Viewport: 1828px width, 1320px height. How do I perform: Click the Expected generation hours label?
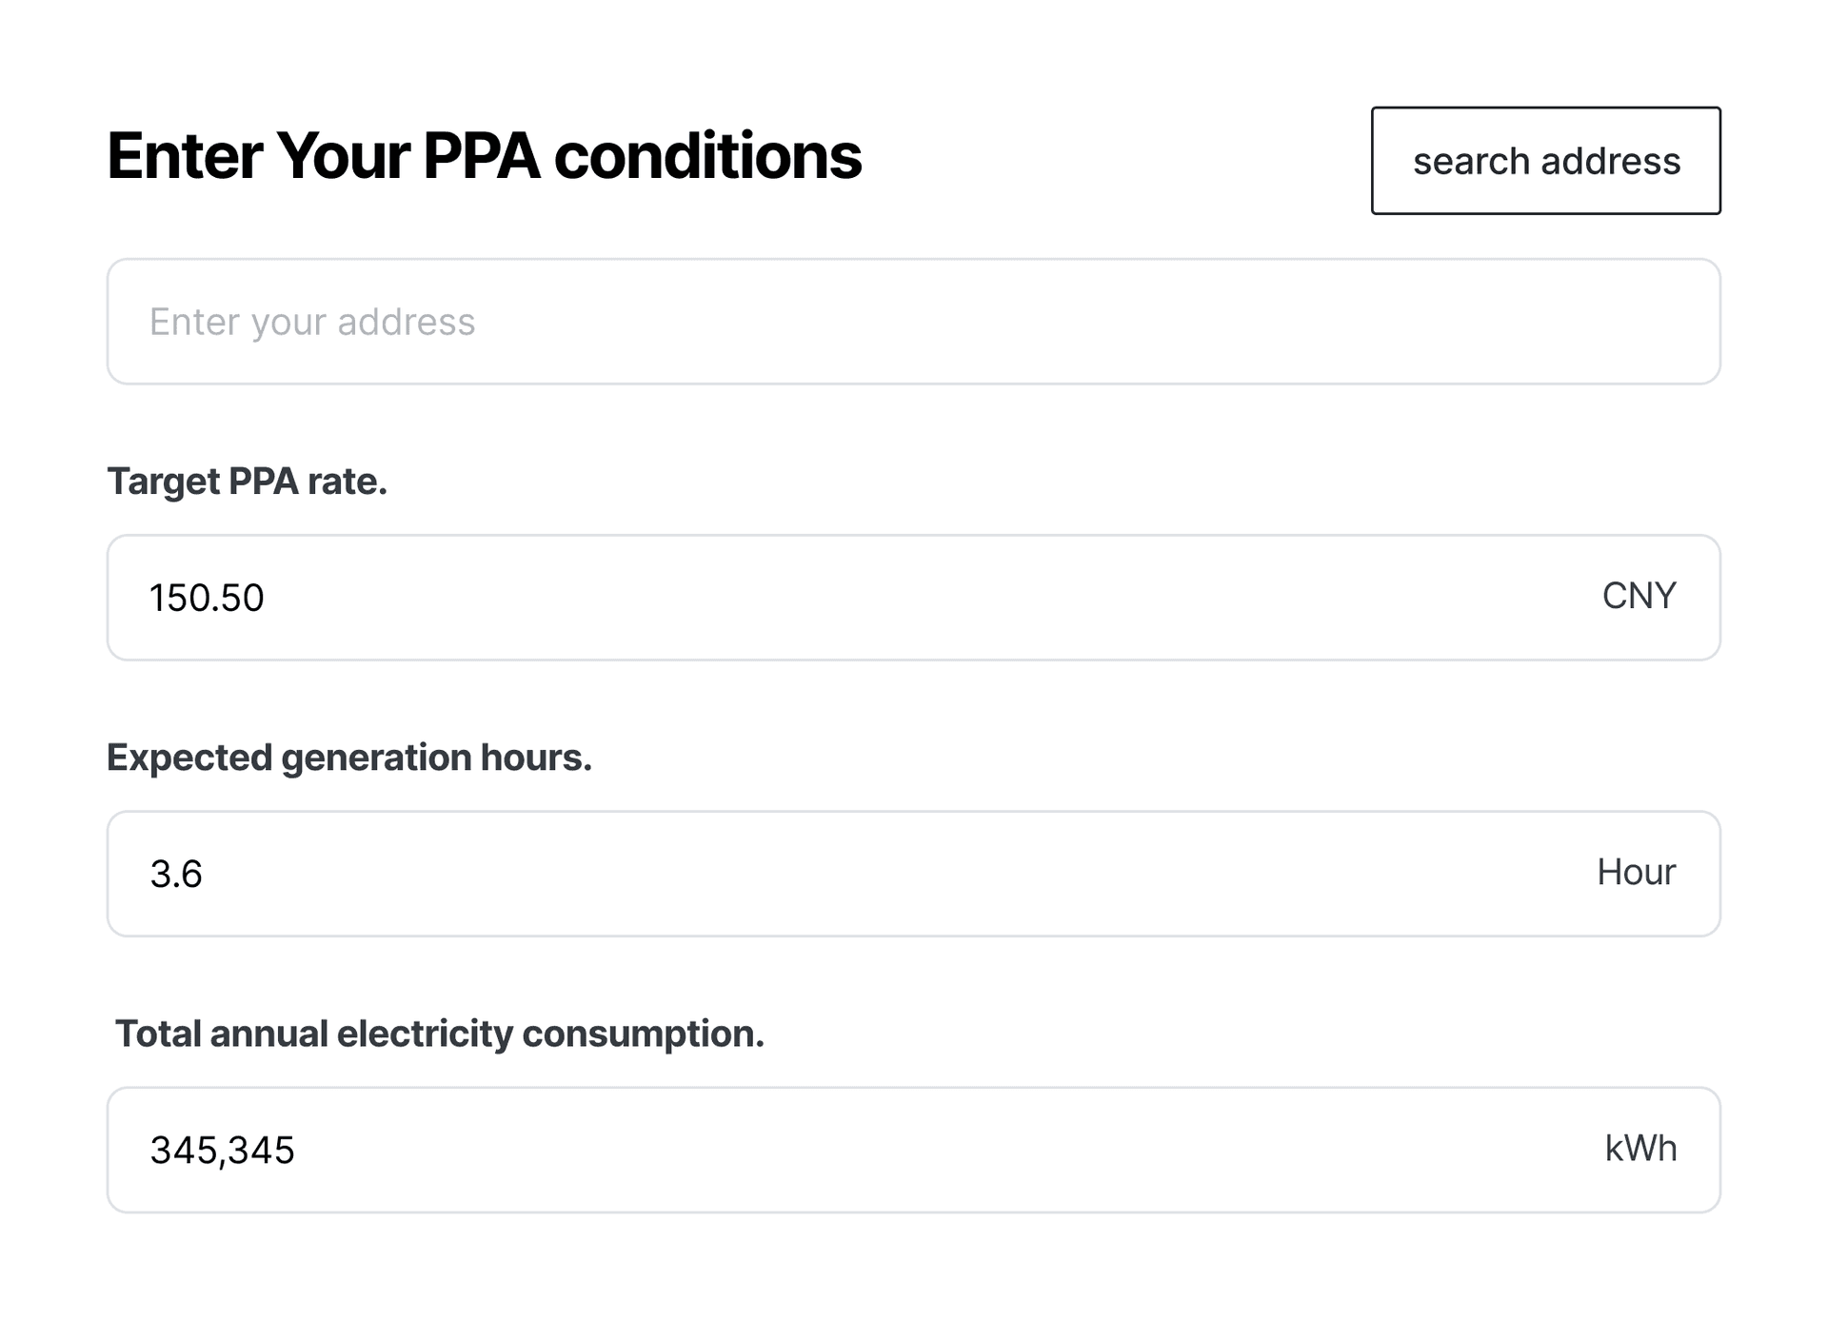pyautogui.click(x=350, y=758)
